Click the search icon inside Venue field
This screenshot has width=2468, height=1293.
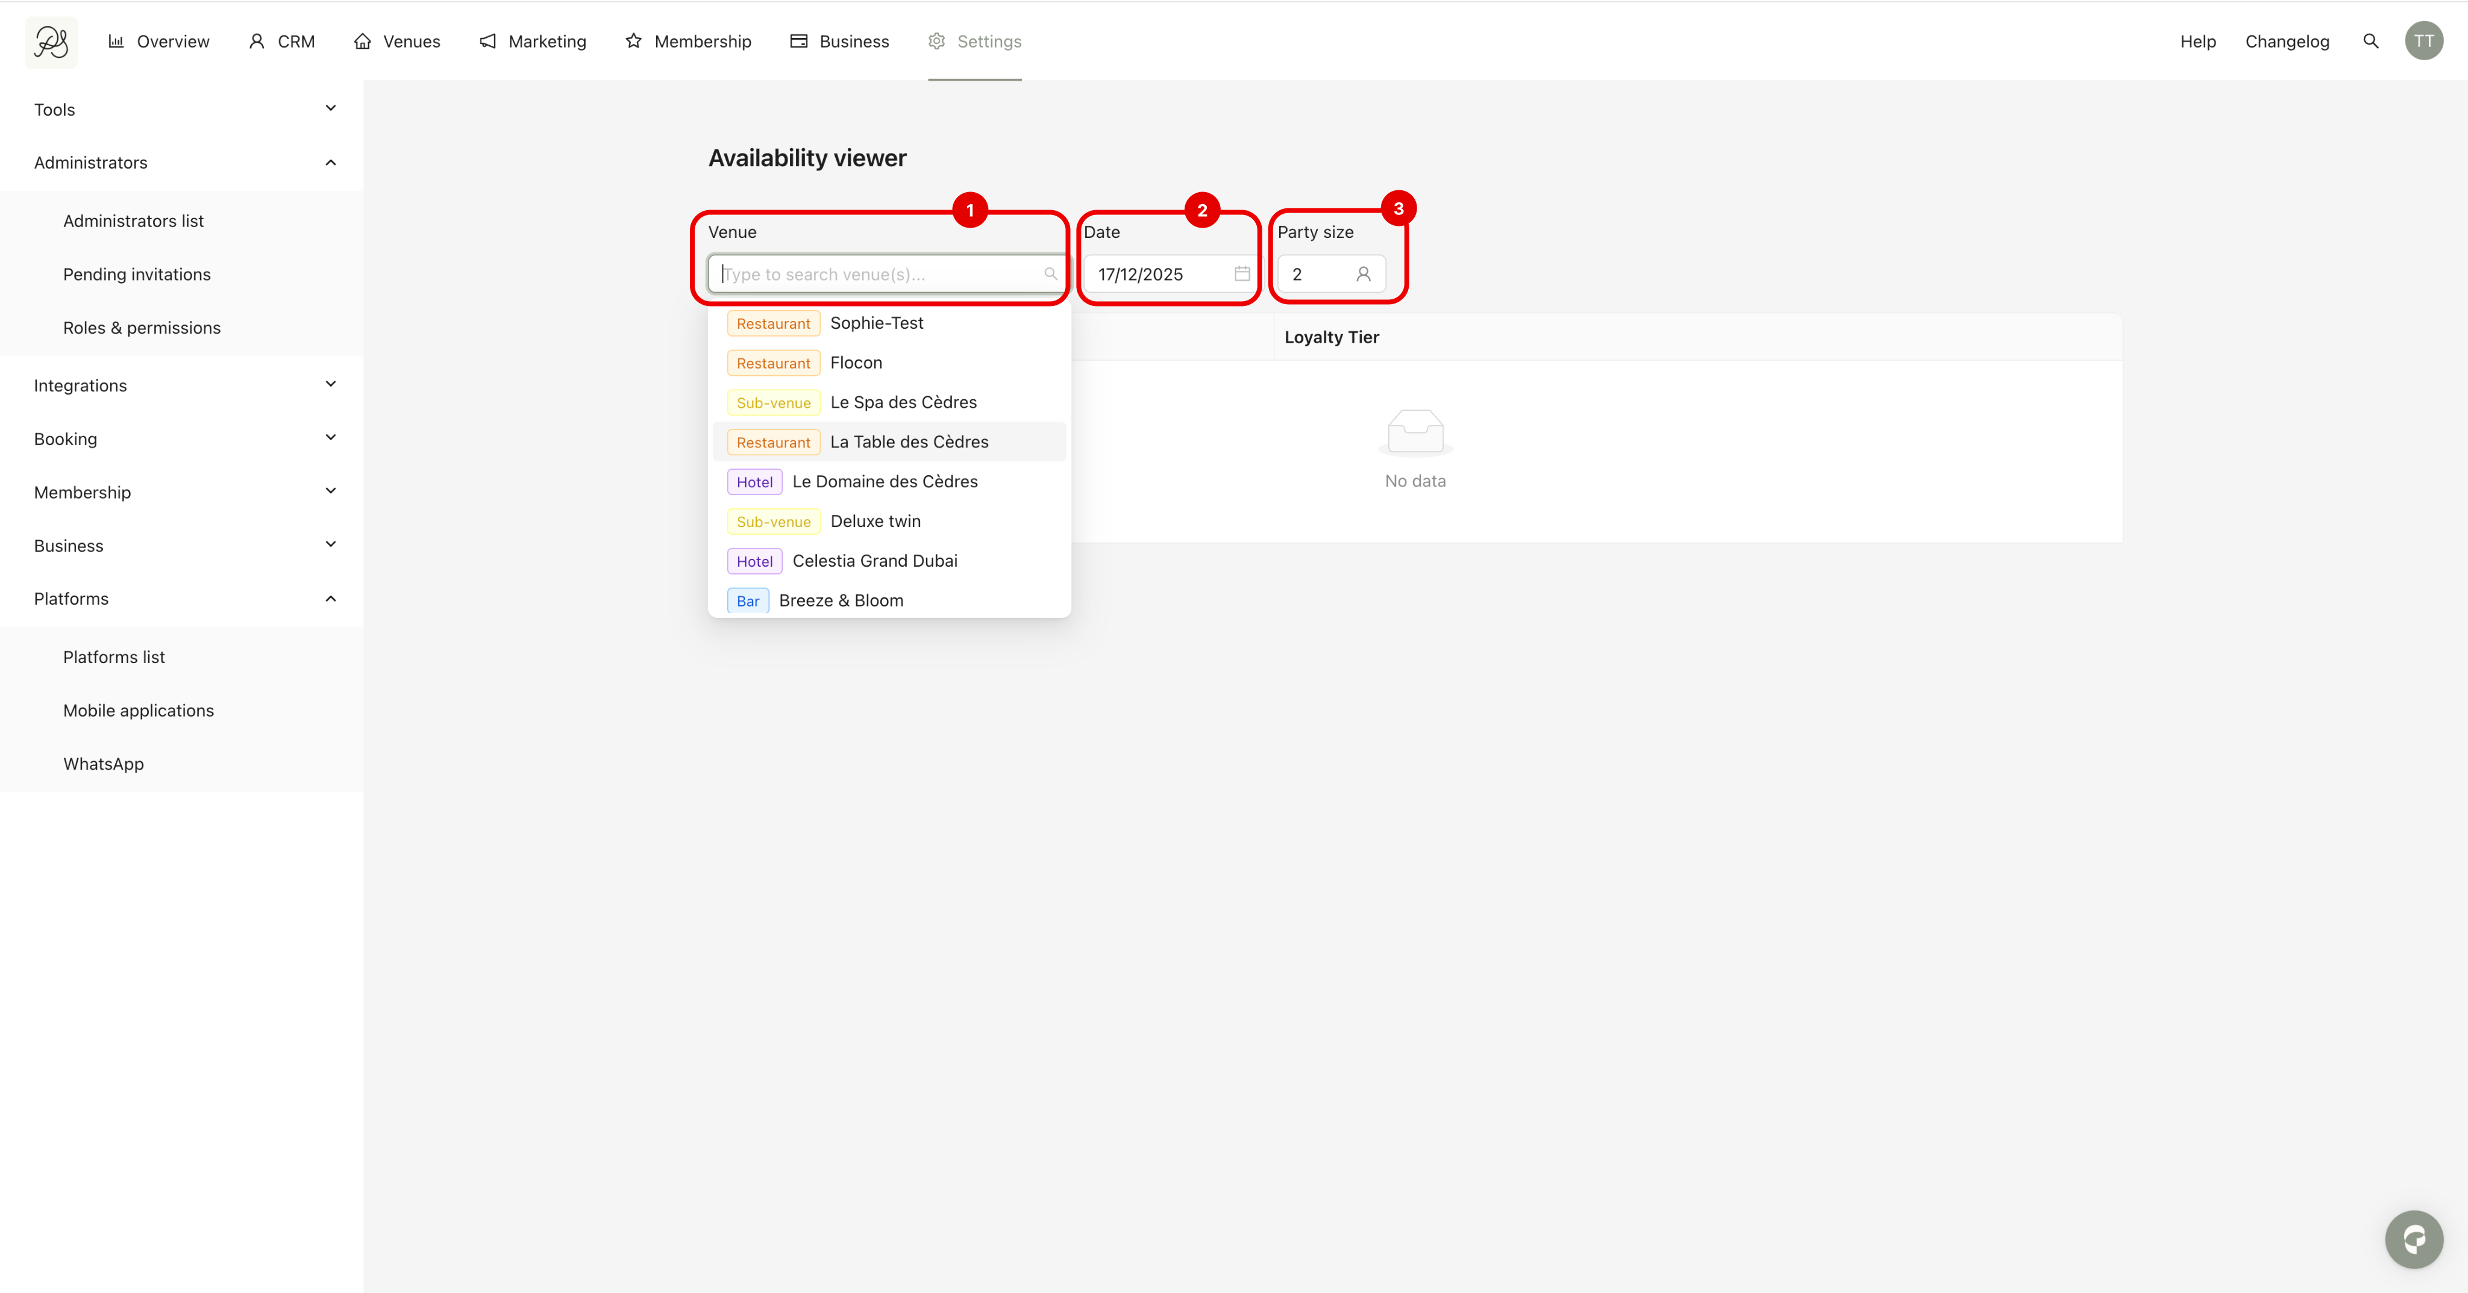[1050, 274]
